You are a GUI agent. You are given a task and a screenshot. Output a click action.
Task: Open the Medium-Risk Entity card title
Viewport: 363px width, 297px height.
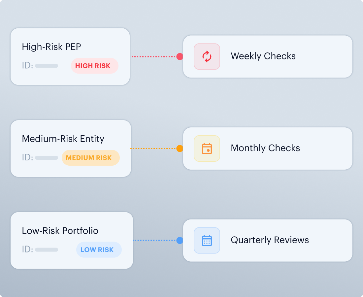pos(63,139)
